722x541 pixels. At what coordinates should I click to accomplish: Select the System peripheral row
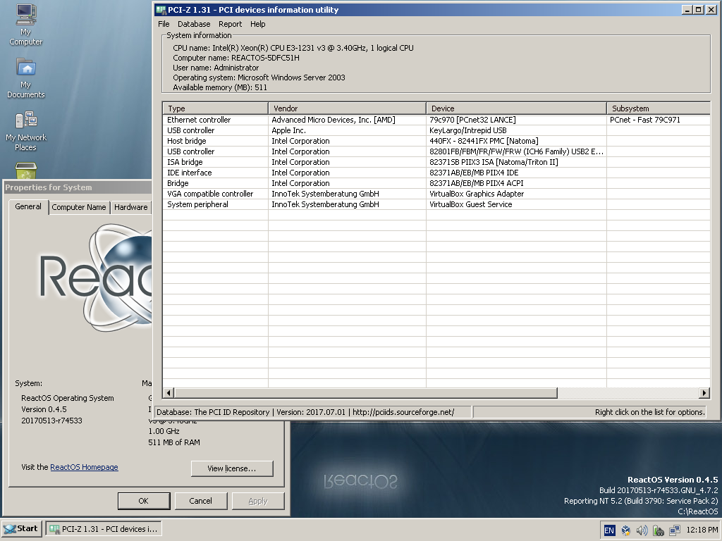(x=436, y=204)
